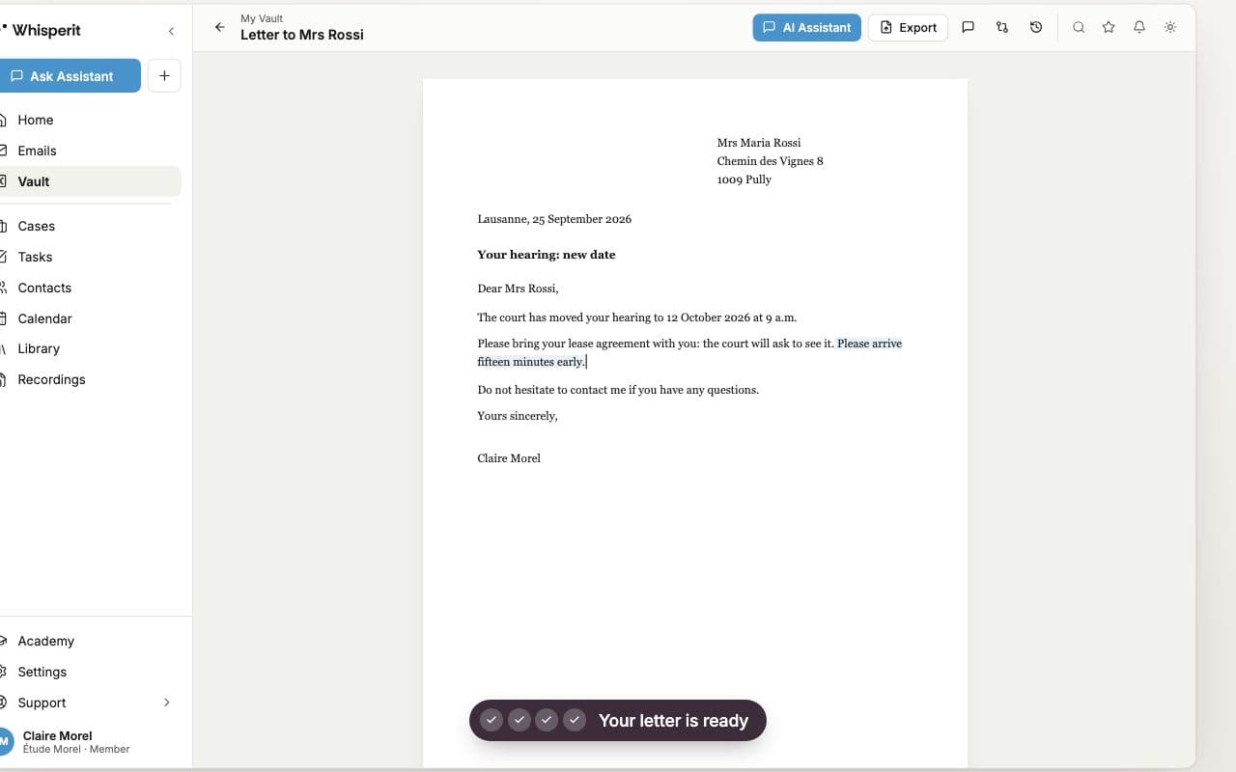Open Contacts

[89, 288]
